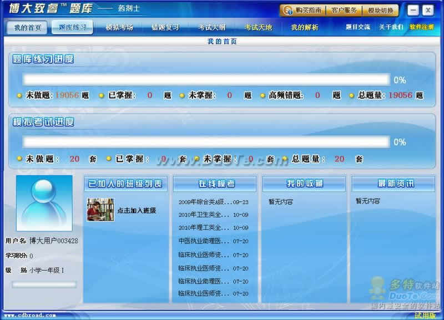Click the 购买指南 button icon
This screenshot has height=320, width=444.
click(288, 11)
